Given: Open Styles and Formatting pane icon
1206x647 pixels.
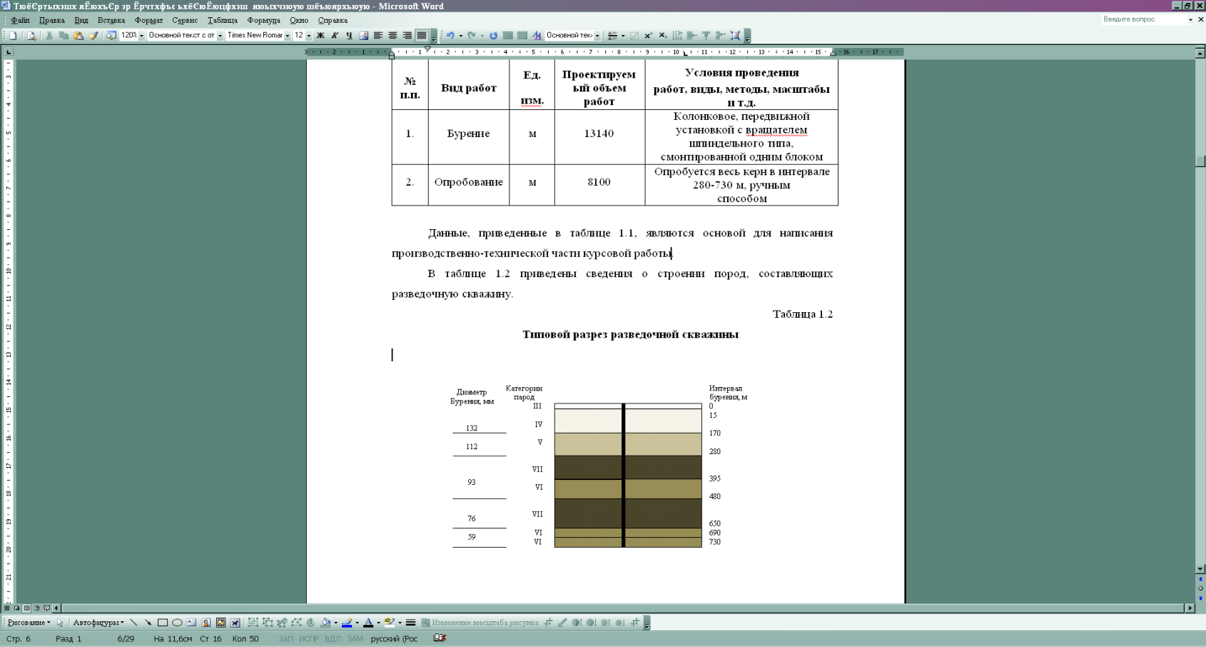Looking at the screenshot, I should tap(537, 35).
